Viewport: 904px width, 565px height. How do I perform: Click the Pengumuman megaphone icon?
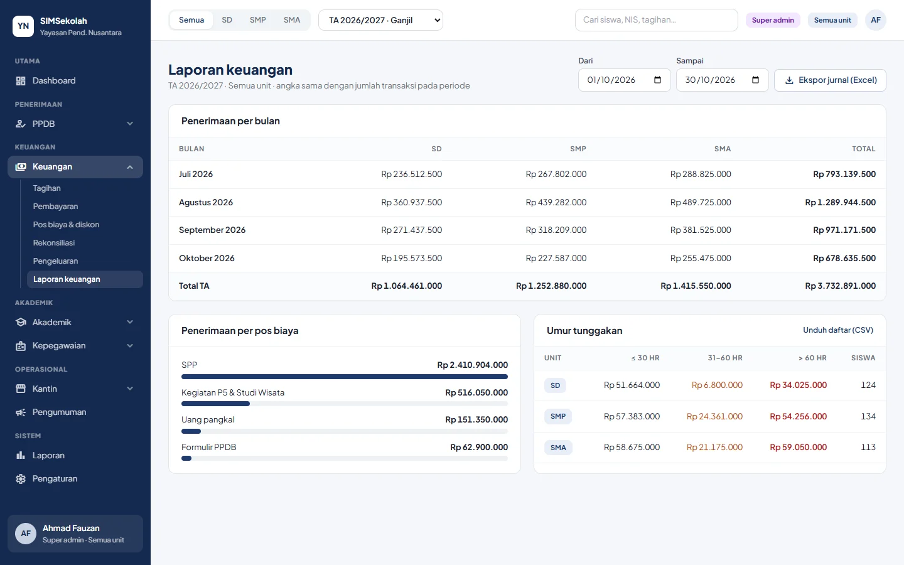point(21,412)
